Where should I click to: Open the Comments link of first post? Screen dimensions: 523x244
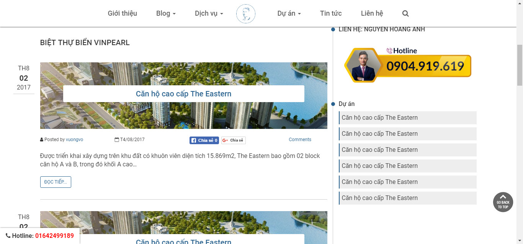pyautogui.click(x=300, y=140)
